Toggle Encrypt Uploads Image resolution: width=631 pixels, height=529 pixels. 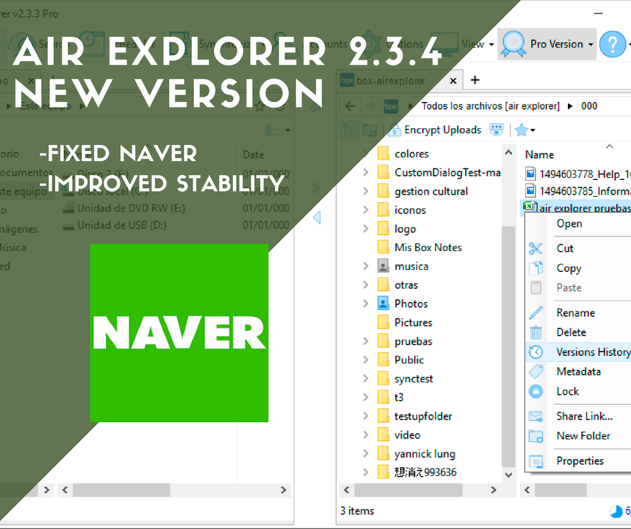coord(436,130)
